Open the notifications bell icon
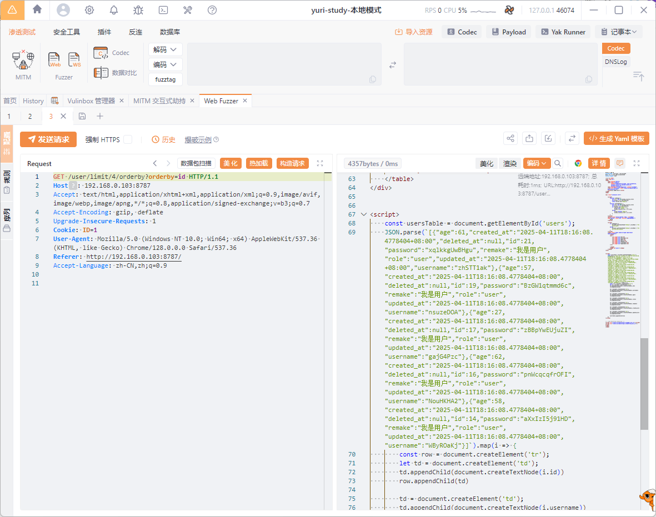656x517 pixels. 114,10
